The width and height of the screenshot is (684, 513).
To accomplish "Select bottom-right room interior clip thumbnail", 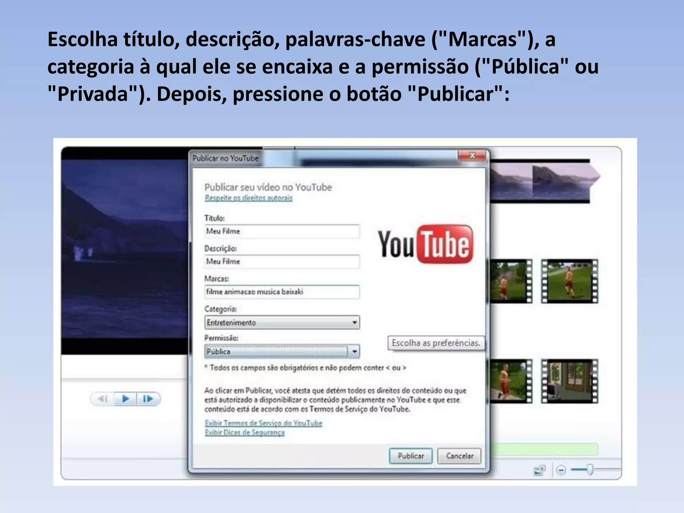I will [569, 381].
